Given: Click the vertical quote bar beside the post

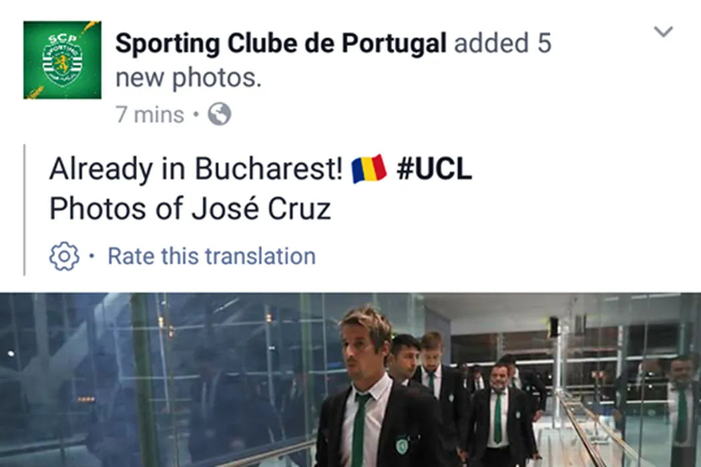Looking at the screenshot, I should click(x=25, y=209).
